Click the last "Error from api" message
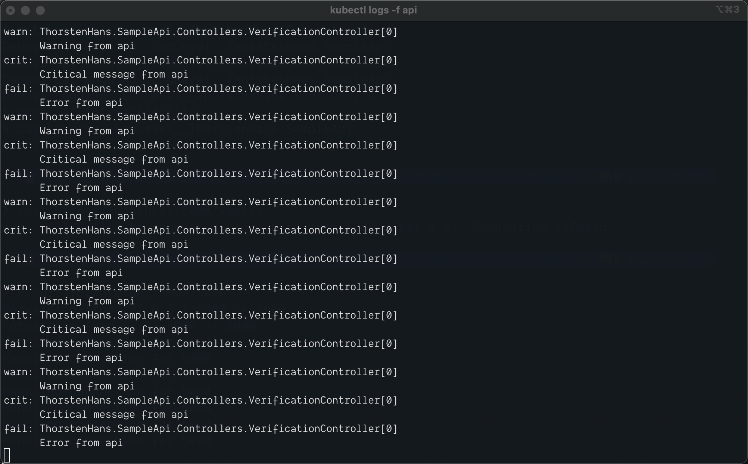Screen dimensions: 748x464 81,443
